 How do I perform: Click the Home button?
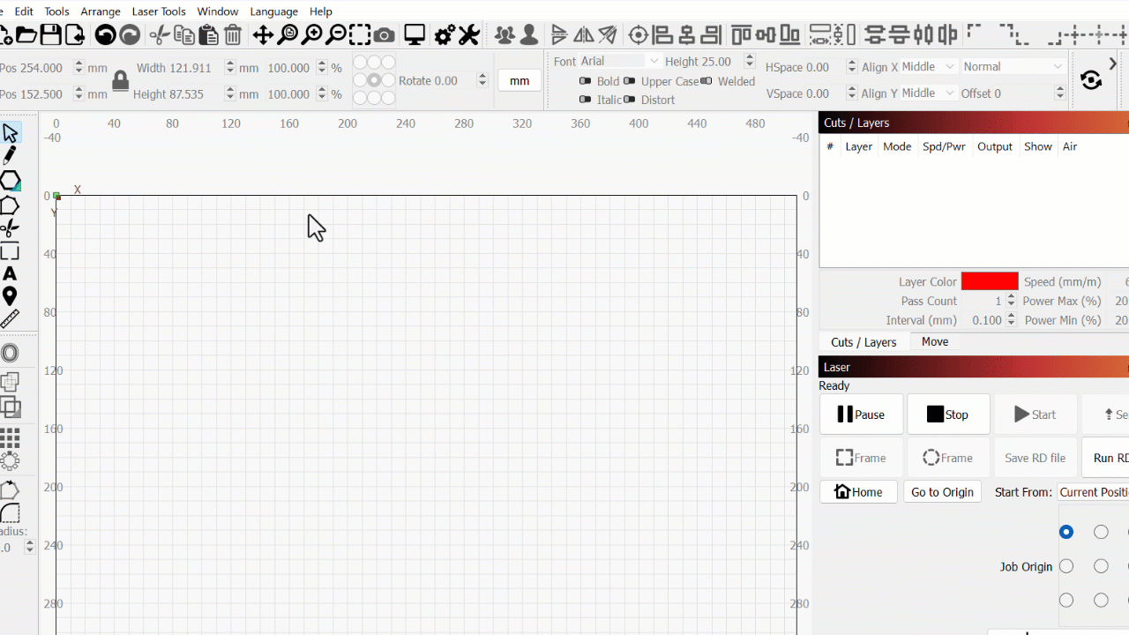pyautogui.click(x=858, y=492)
